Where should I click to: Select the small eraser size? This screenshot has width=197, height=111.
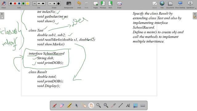coord(50,3)
